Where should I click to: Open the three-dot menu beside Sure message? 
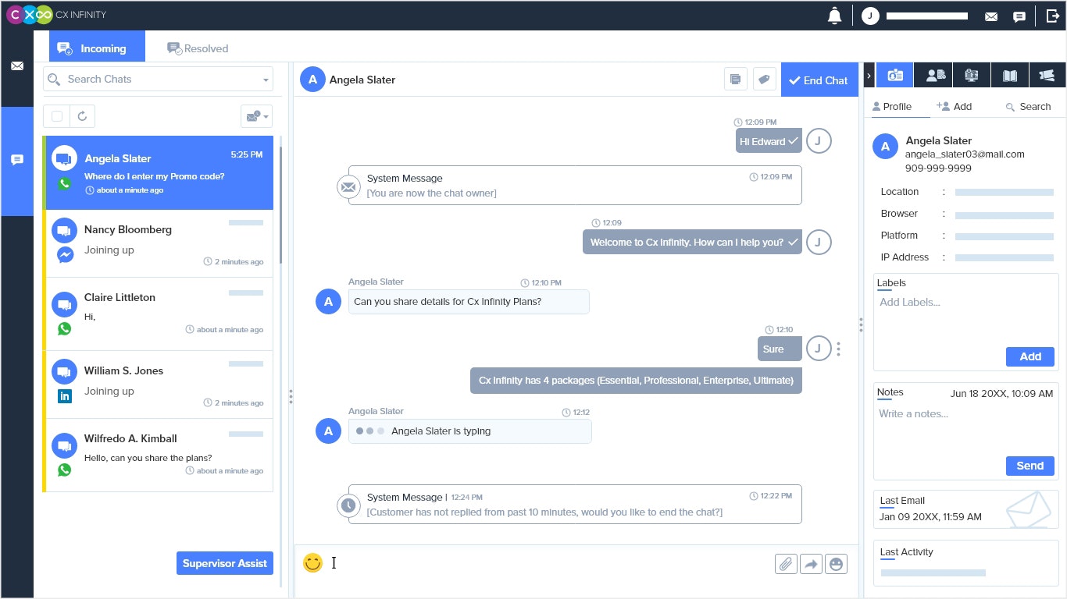click(838, 349)
